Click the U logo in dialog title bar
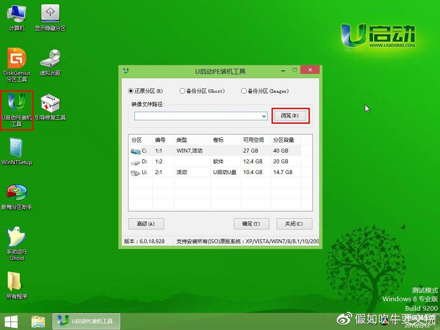 (126, 71)
